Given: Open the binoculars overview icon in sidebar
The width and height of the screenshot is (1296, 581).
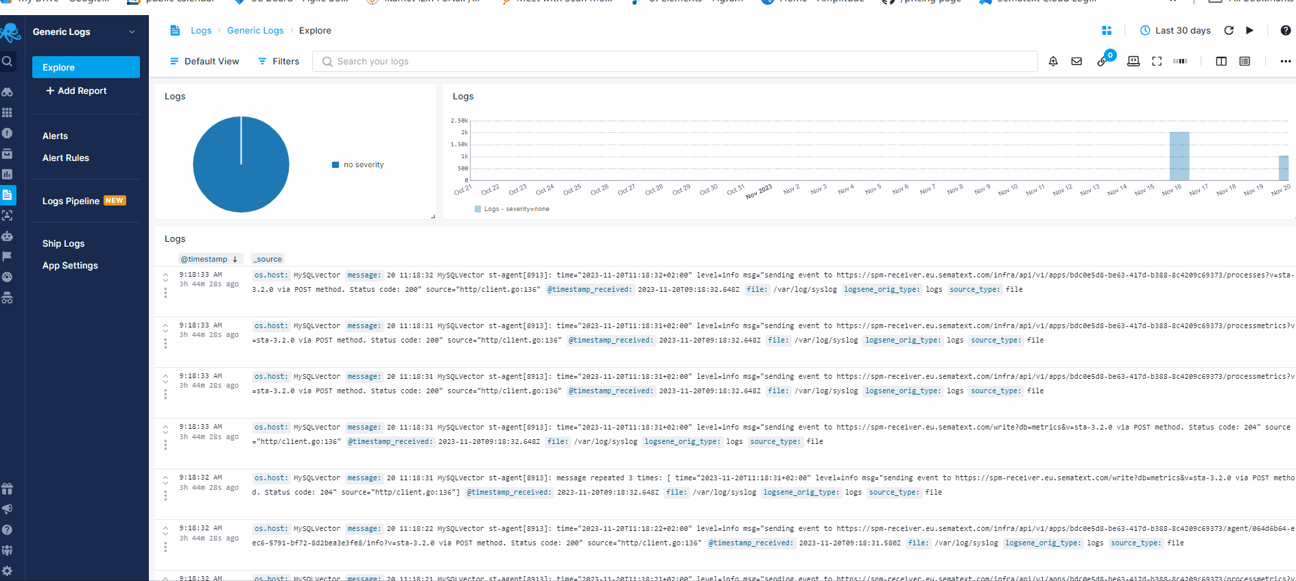Looking at the screenshot, I should (x=7, y=92).
